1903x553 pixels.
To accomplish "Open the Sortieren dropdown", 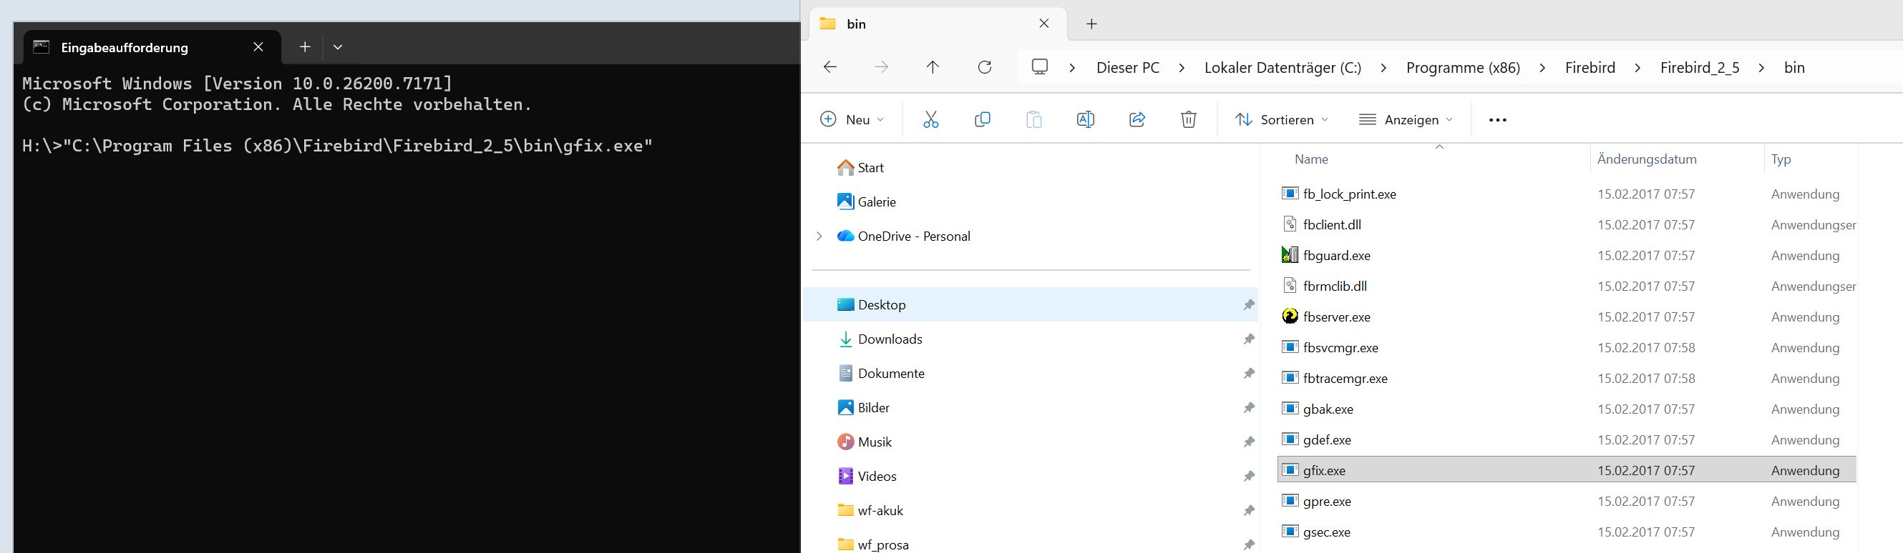I will pyautogui.click(x=1282, y=119).
